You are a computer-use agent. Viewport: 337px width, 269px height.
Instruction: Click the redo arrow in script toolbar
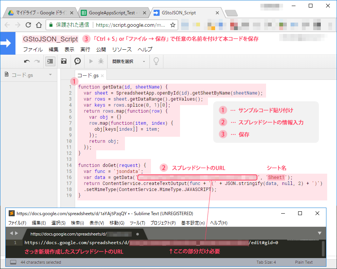pos(37,61)
